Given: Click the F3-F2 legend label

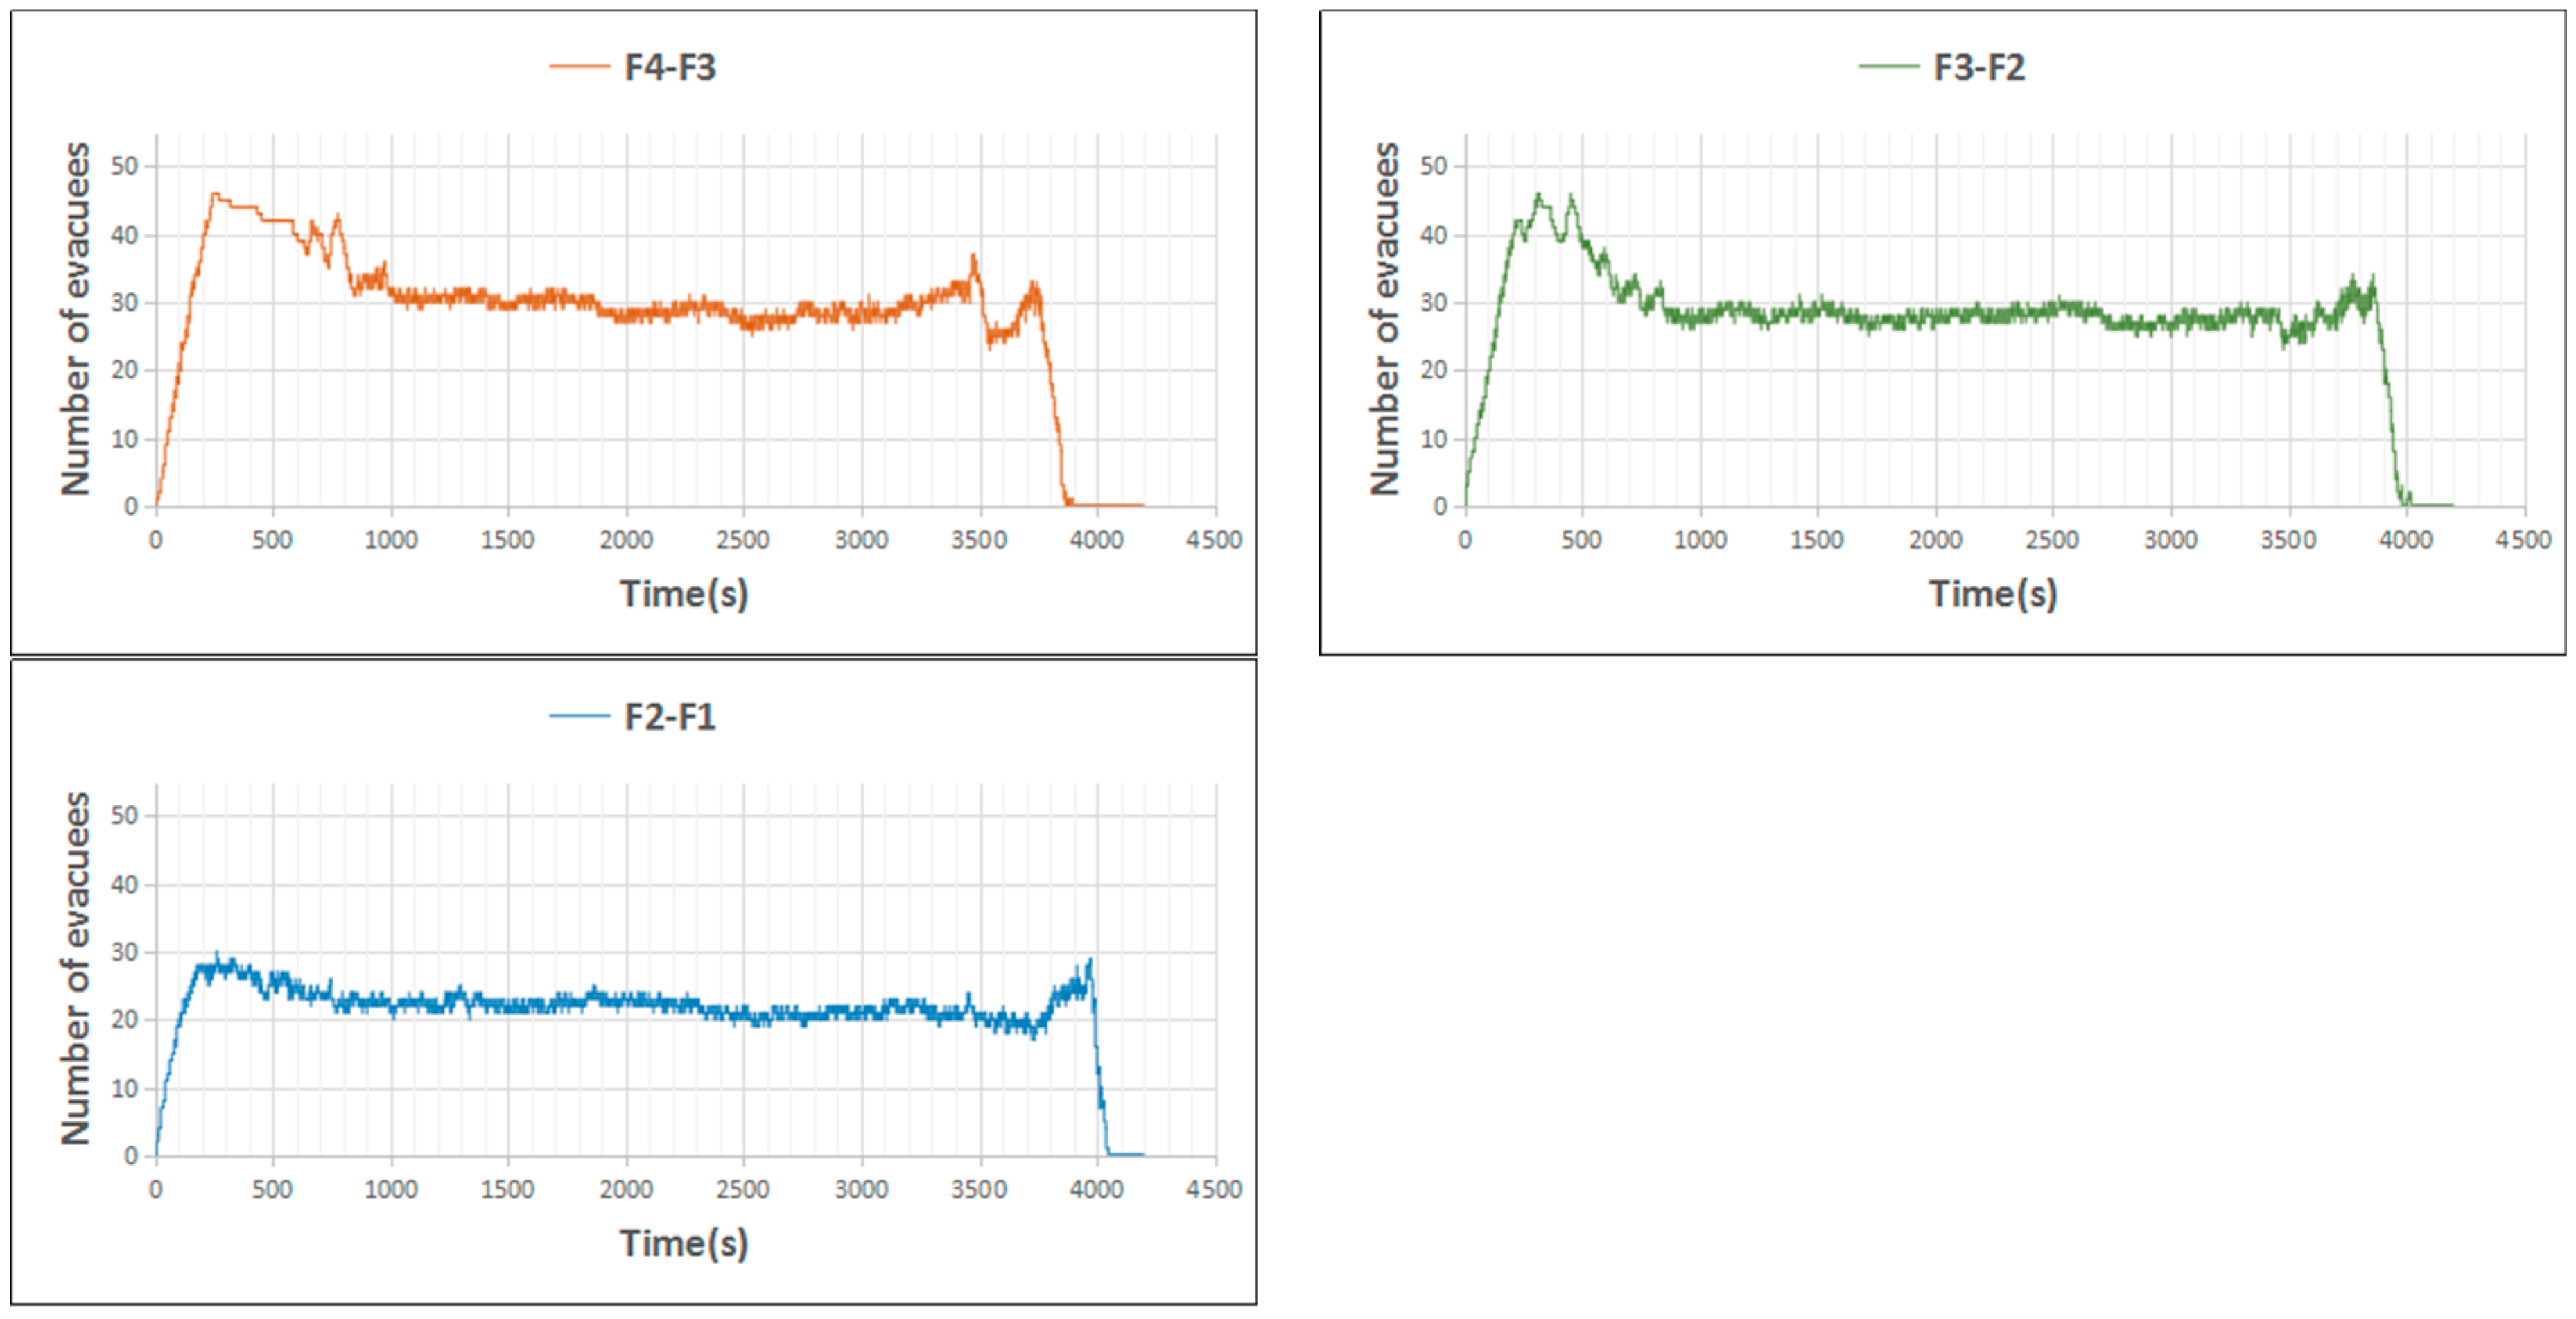Looking at the screenshot, I should tap(1979, 67).
